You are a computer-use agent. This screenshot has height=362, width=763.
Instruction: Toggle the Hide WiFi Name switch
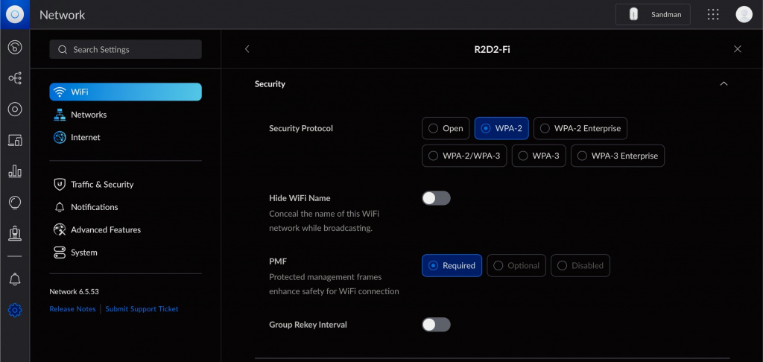tap(436, 198)
